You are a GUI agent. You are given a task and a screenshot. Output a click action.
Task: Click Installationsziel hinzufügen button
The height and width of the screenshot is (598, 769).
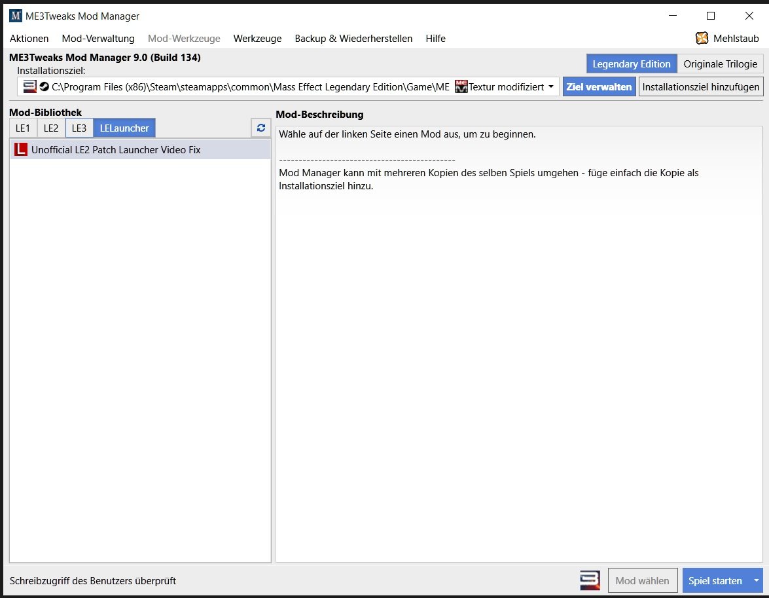click(701, 87)
